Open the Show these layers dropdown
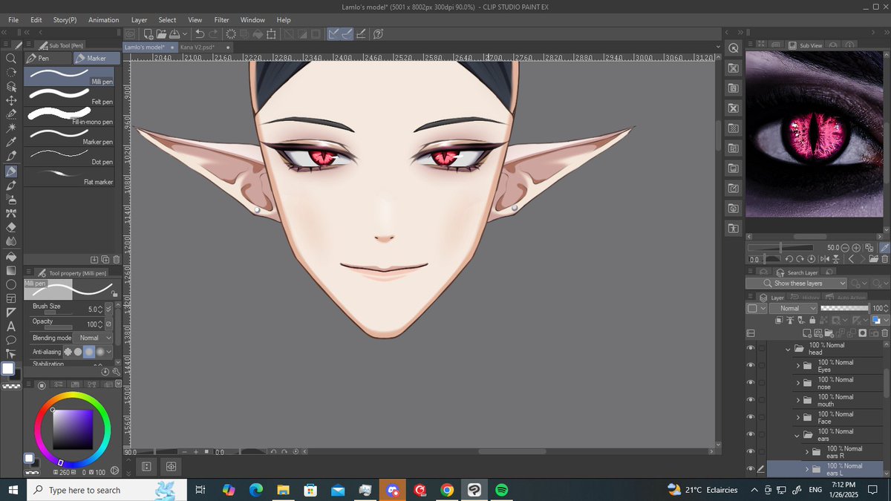Image resolution: width=891 pixels, height=501 pixels. pyautogui.click(x=842, y=284)
